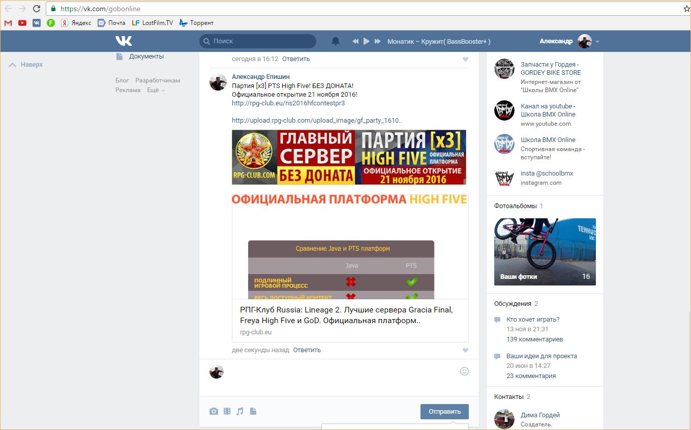
Task: Attach audio with music note icon
Action: click(x=240, y=411)
